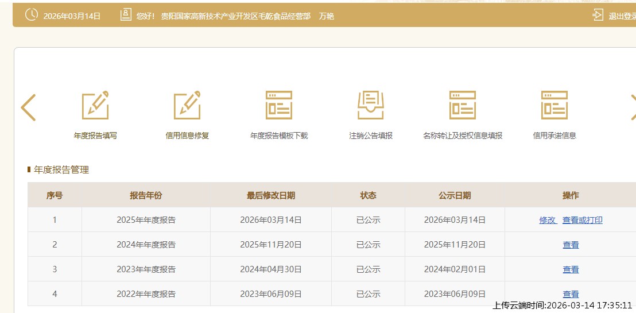Open 查看或打印 for the 2025 report
Screen dimensions: 636x313
point(582,220)
